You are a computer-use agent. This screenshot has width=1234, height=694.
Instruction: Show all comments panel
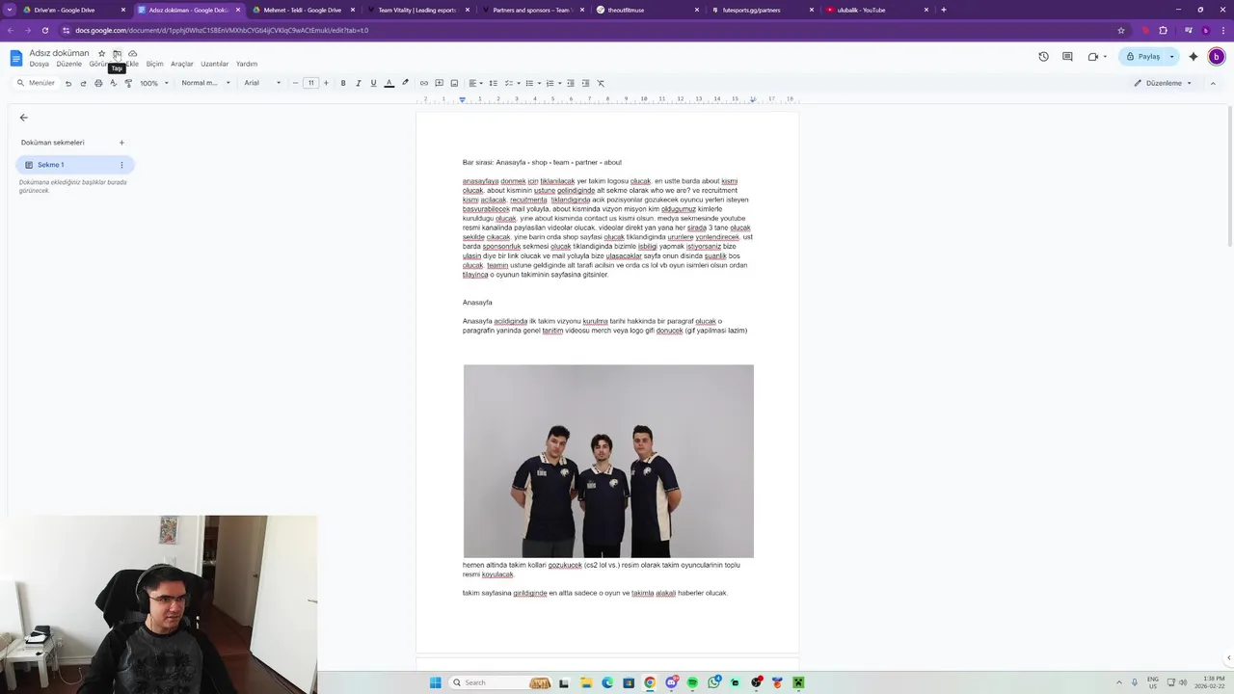coord(1067,57)
